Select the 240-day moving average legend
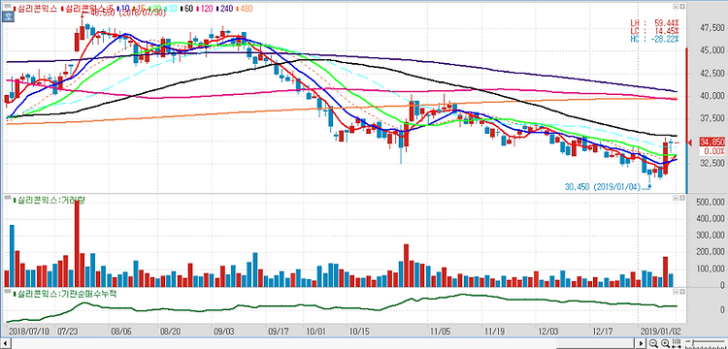 (224, 9)
